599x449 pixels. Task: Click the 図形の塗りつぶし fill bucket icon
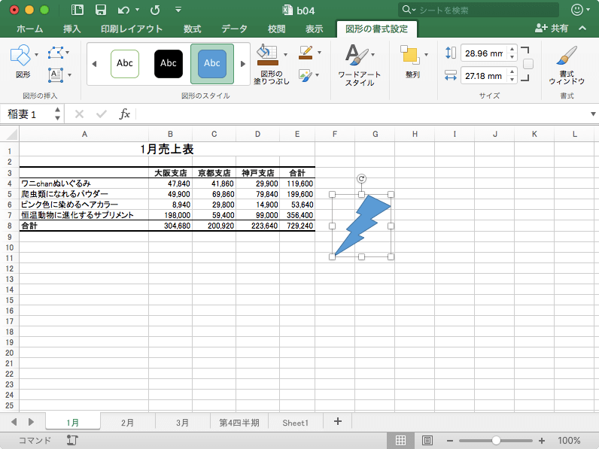coord(267,55)
